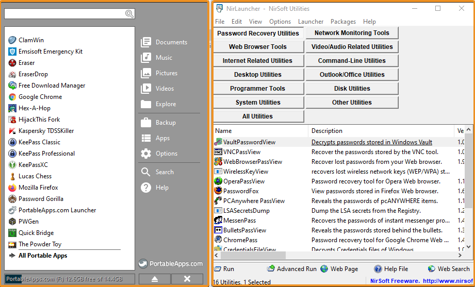
Task: Open NirLauncher Options menu
Action: click(280, 22)
